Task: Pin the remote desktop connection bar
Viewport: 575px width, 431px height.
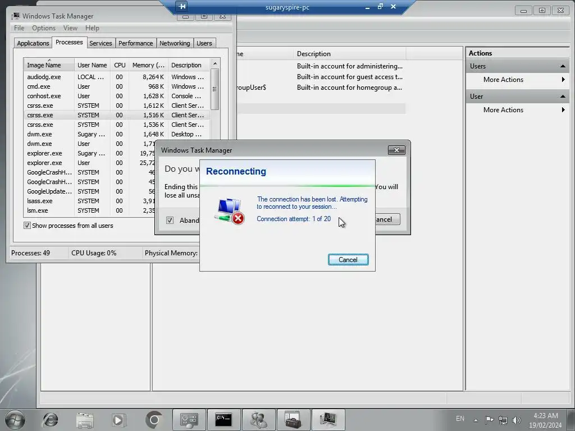Action: [182, 6]
